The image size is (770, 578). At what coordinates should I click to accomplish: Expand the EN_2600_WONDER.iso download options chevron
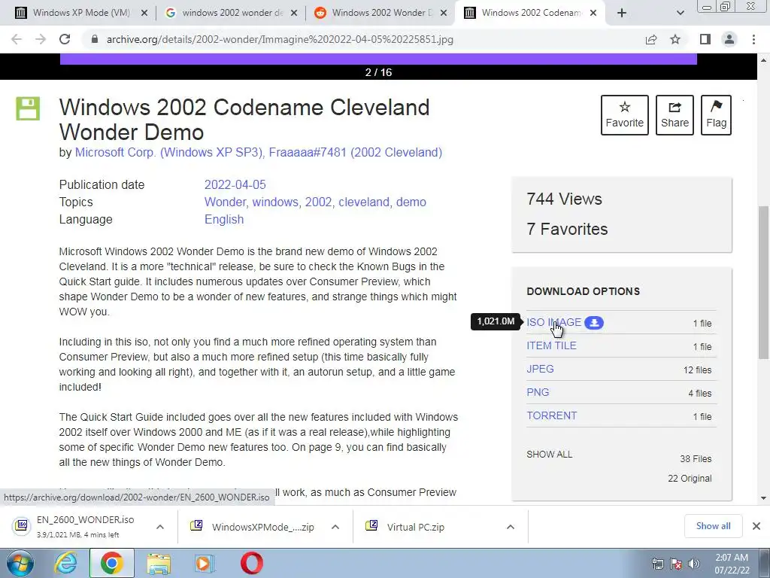[160, 527]
